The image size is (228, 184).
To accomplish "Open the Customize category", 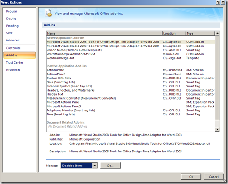I will click(13, 48).
